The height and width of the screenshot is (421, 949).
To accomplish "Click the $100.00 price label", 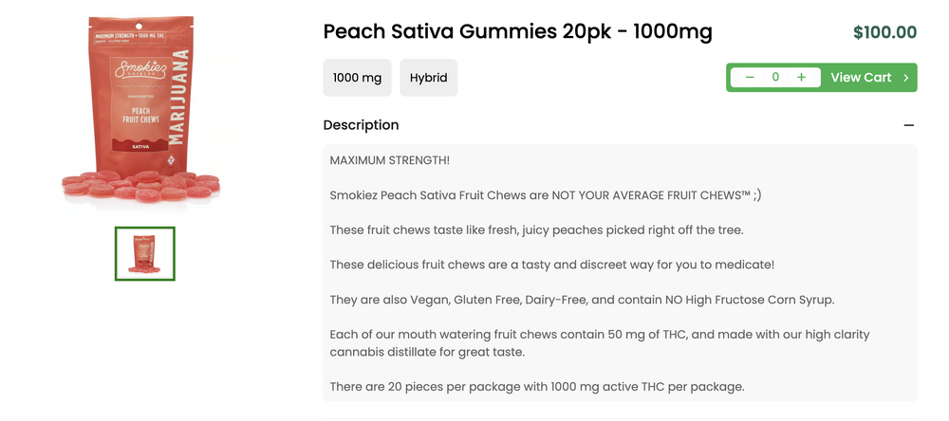I will [x=884, y=33].
